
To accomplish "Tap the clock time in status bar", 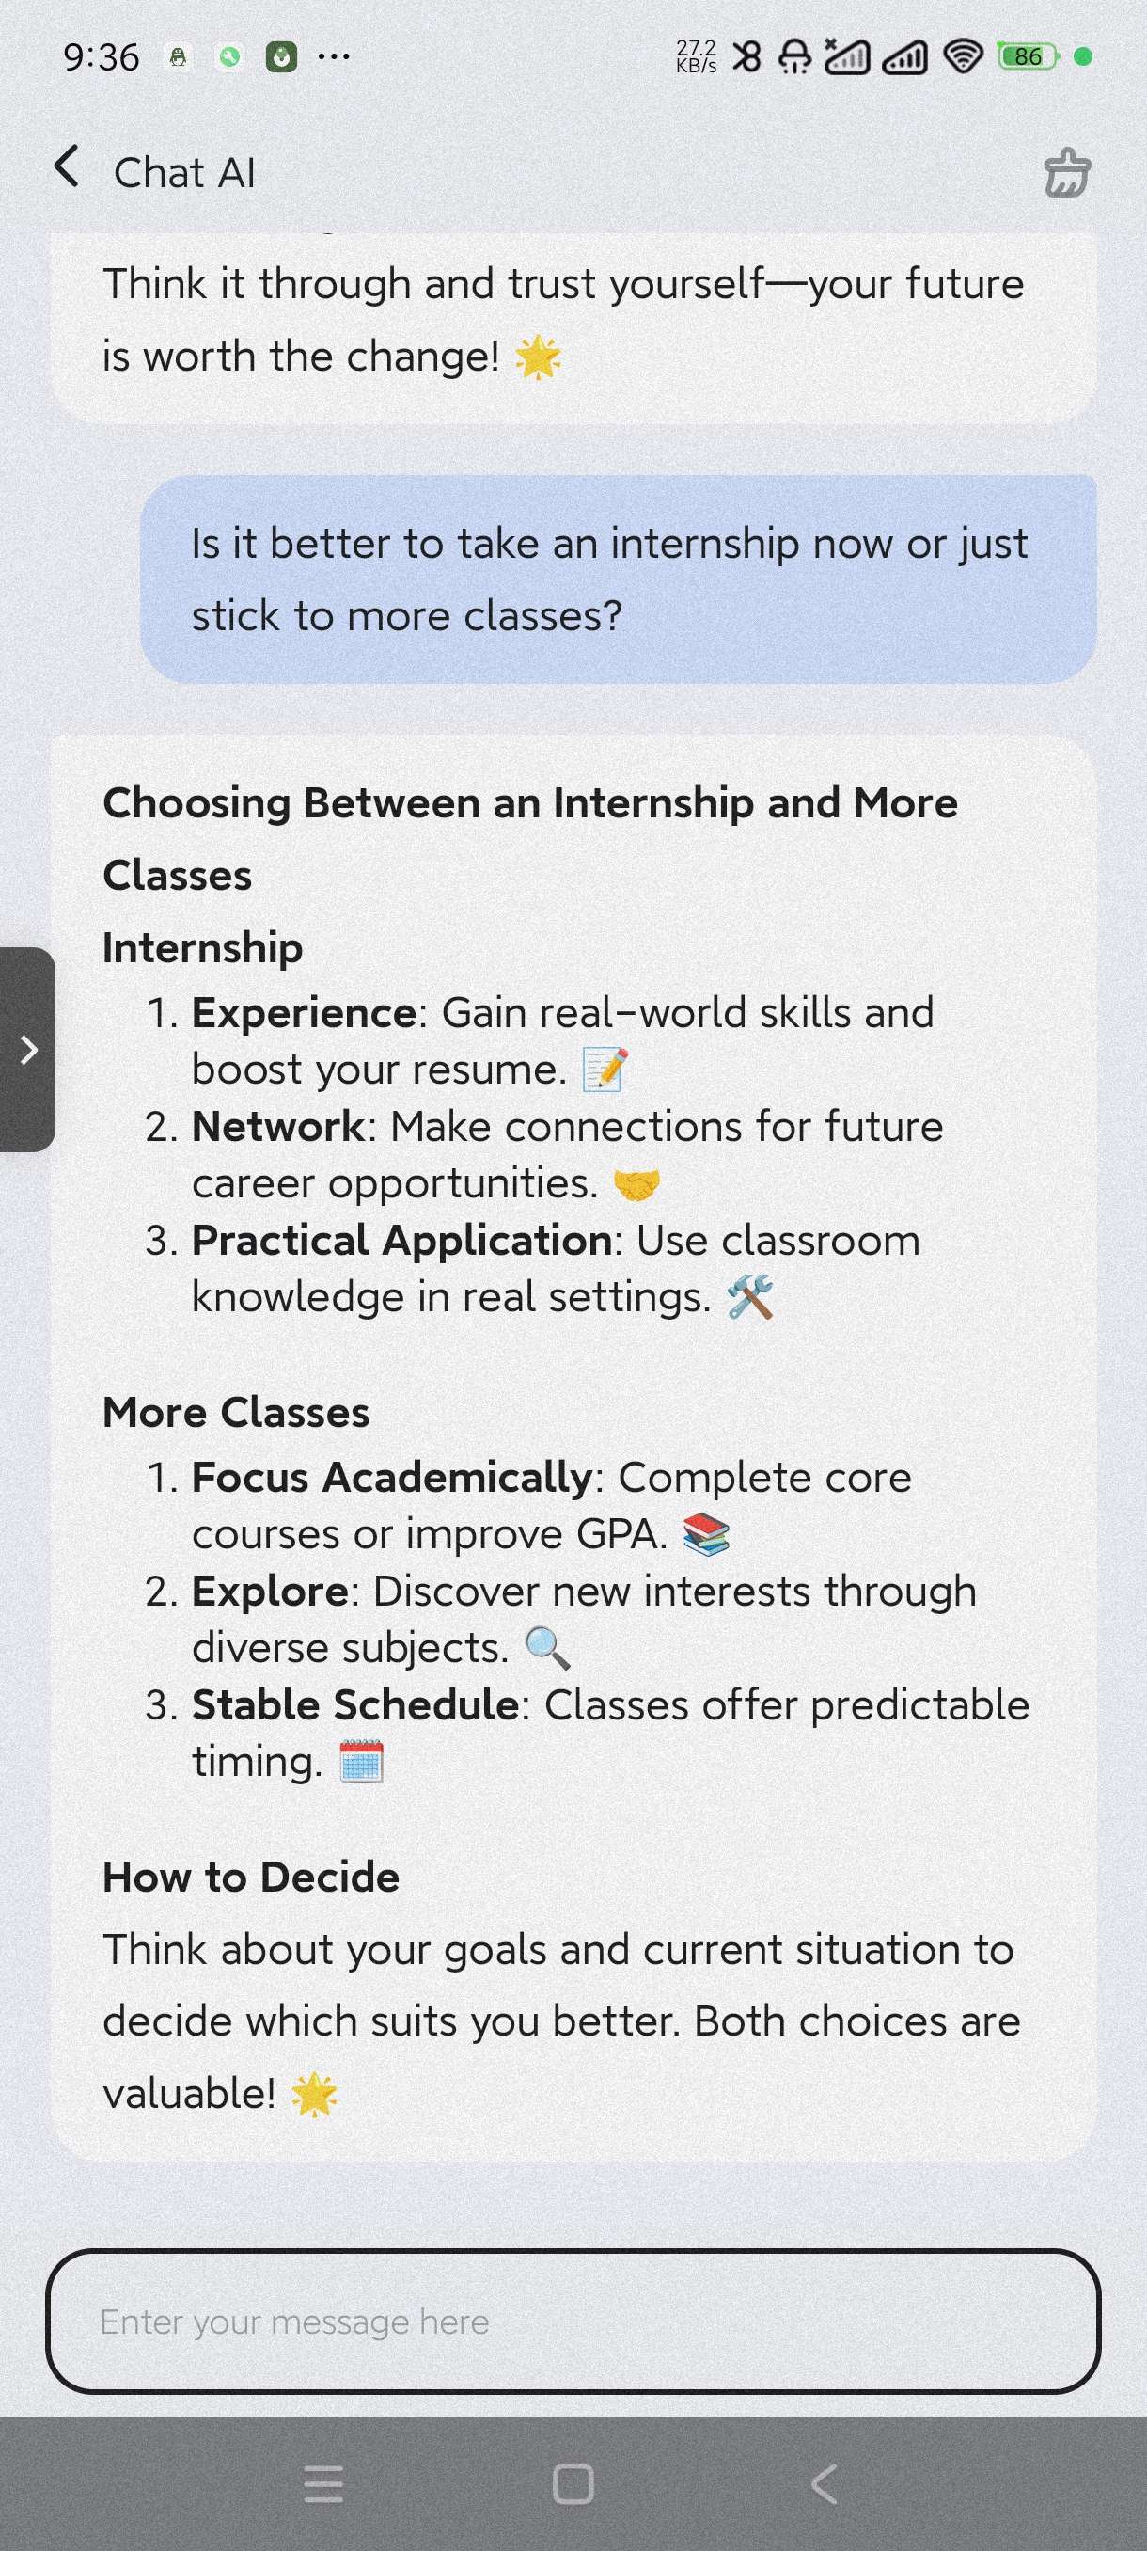I will pyautogui.click(x=101, y=56).
